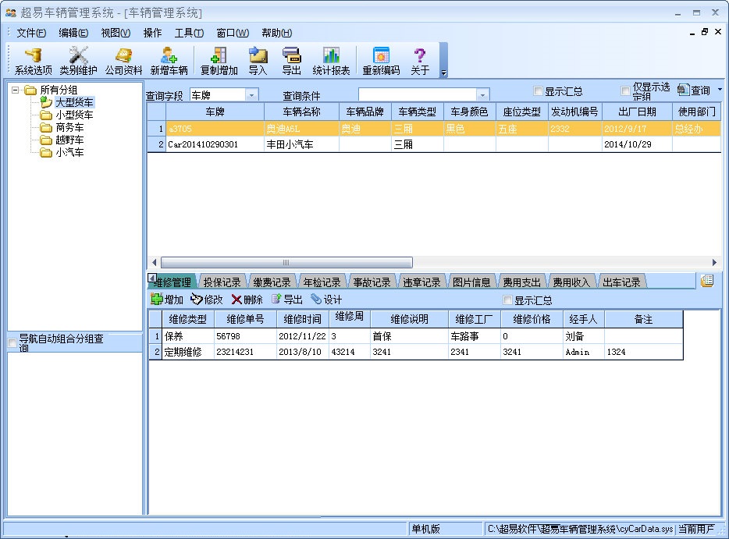The image size is (729, 539).
Task: Click the 复制增加 toolbar icon
Action: 219,61
